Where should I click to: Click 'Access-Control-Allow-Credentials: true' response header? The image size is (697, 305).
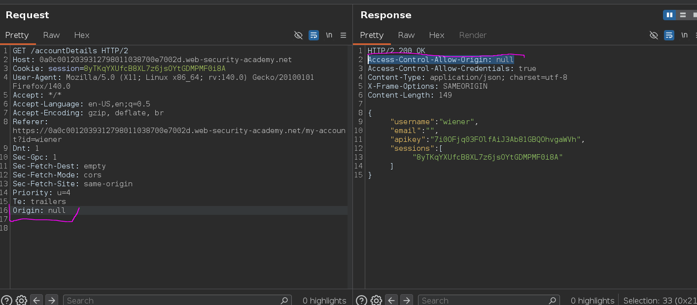(x=452, y=68)
